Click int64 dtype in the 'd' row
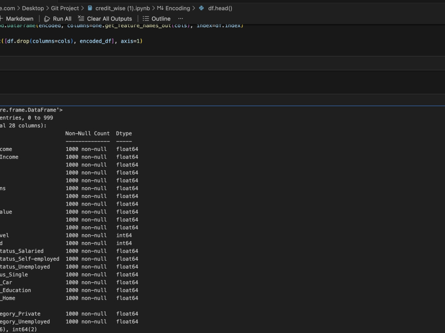Viewport: 445px width, 333px height. click(124, 243)
